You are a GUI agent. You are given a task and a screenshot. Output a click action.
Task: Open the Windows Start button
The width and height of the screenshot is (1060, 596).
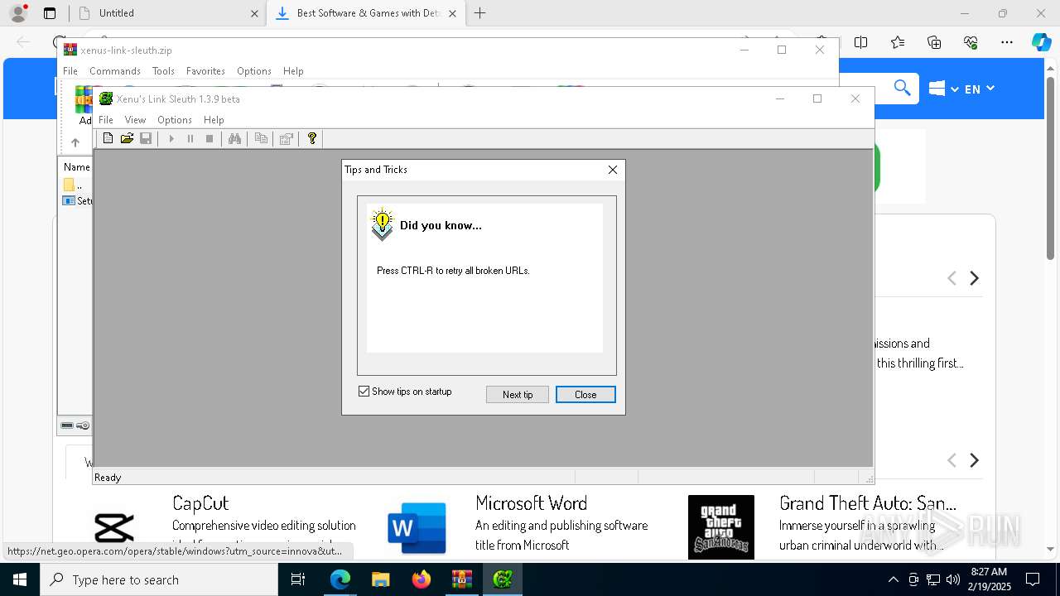pos(20,579)
